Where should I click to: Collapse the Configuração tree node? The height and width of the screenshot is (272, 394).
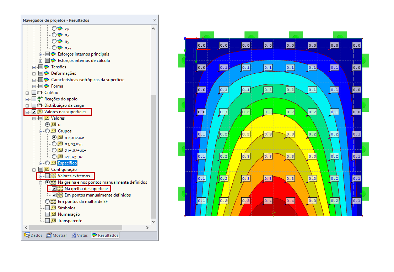[34, 170]
